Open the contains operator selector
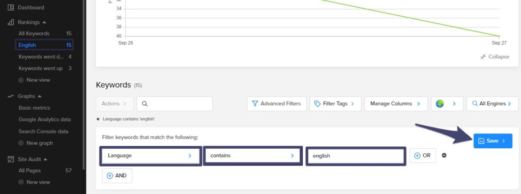 [253, 155]
